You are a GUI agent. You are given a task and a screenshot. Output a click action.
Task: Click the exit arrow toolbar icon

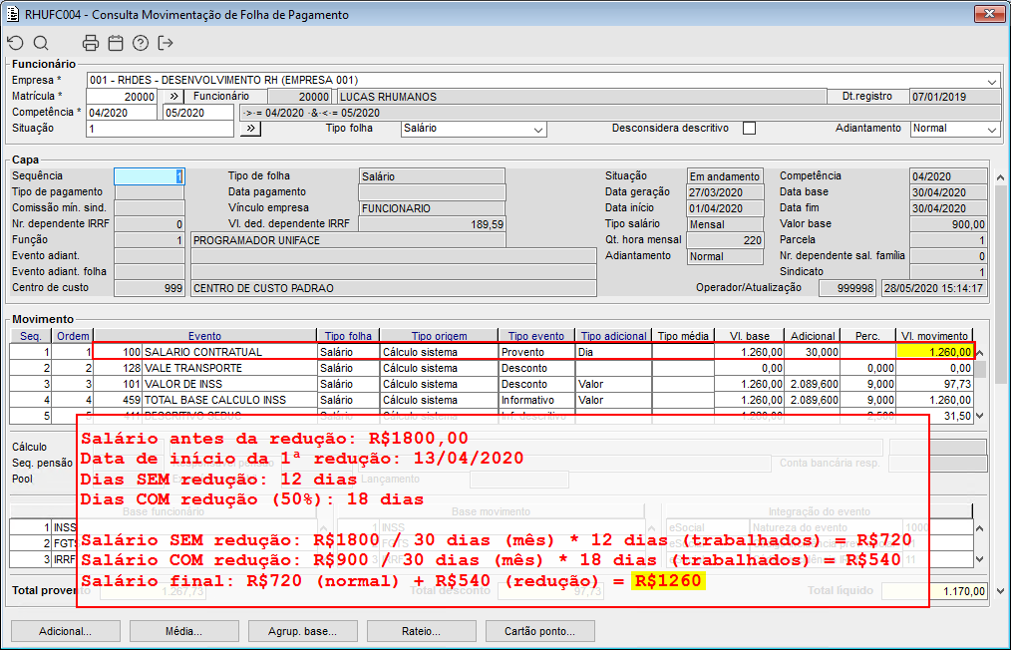[166, 43]
